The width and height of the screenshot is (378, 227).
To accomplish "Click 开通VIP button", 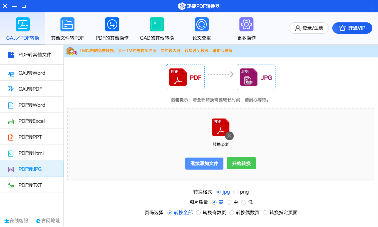I will coord(352,28).
